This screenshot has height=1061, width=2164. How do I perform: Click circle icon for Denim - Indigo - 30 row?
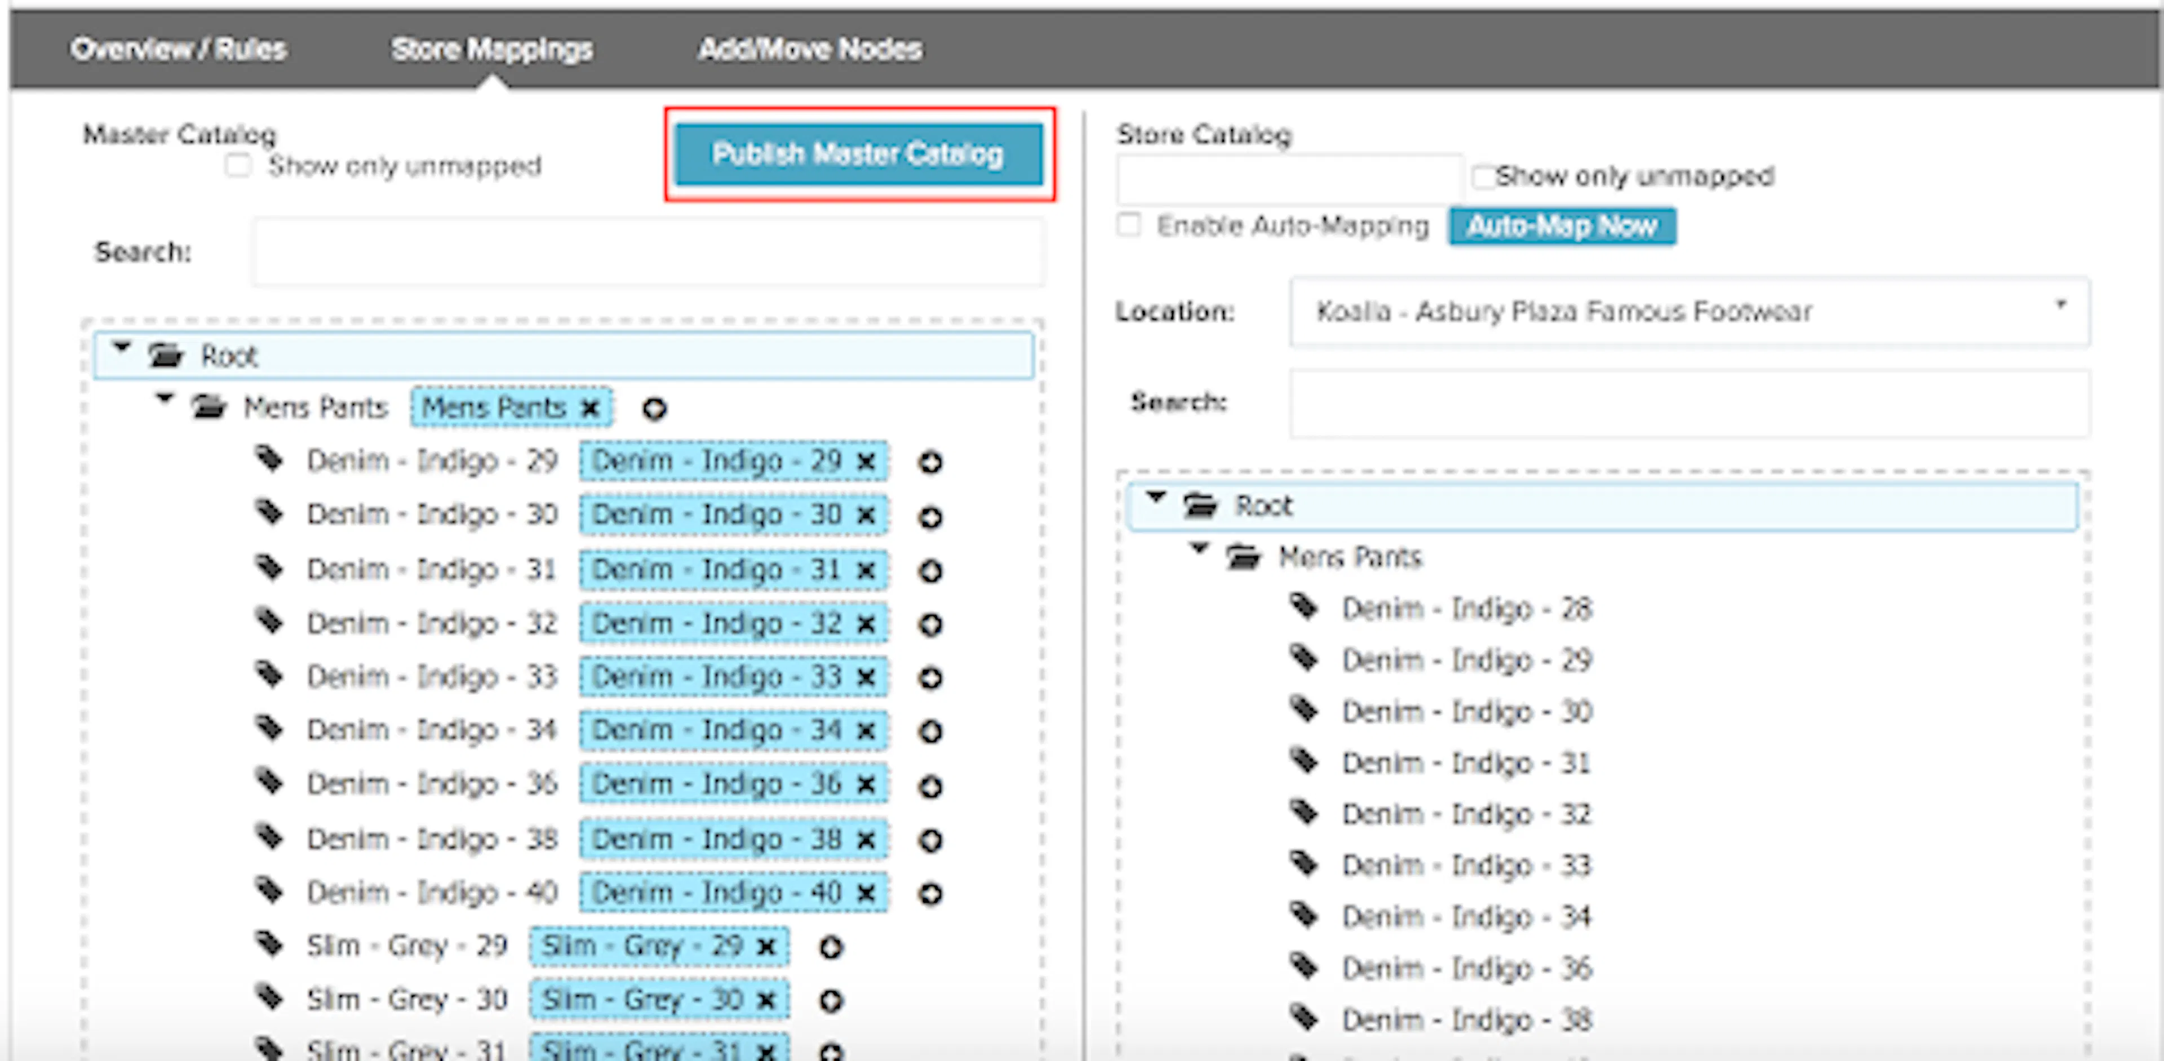[x=930, y=517]
